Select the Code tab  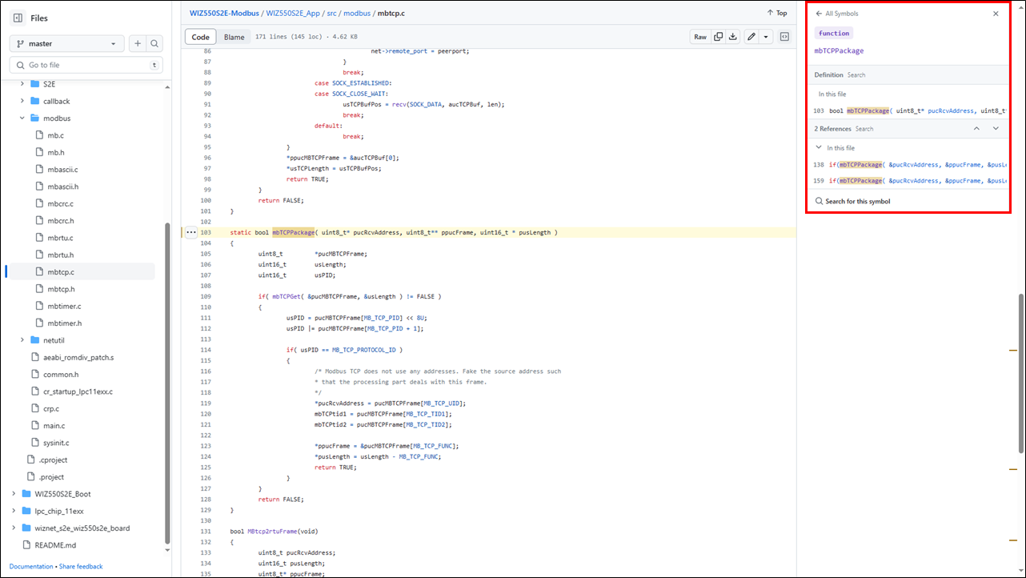[201, 37]
